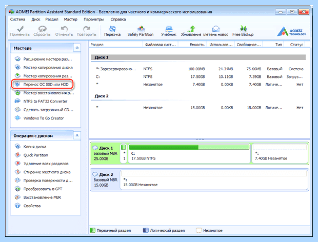The height and width of the screenshot is (242, 318).
Task: Launch NTFS to FAT32 Converter icon
Action: tap(17, 101)
